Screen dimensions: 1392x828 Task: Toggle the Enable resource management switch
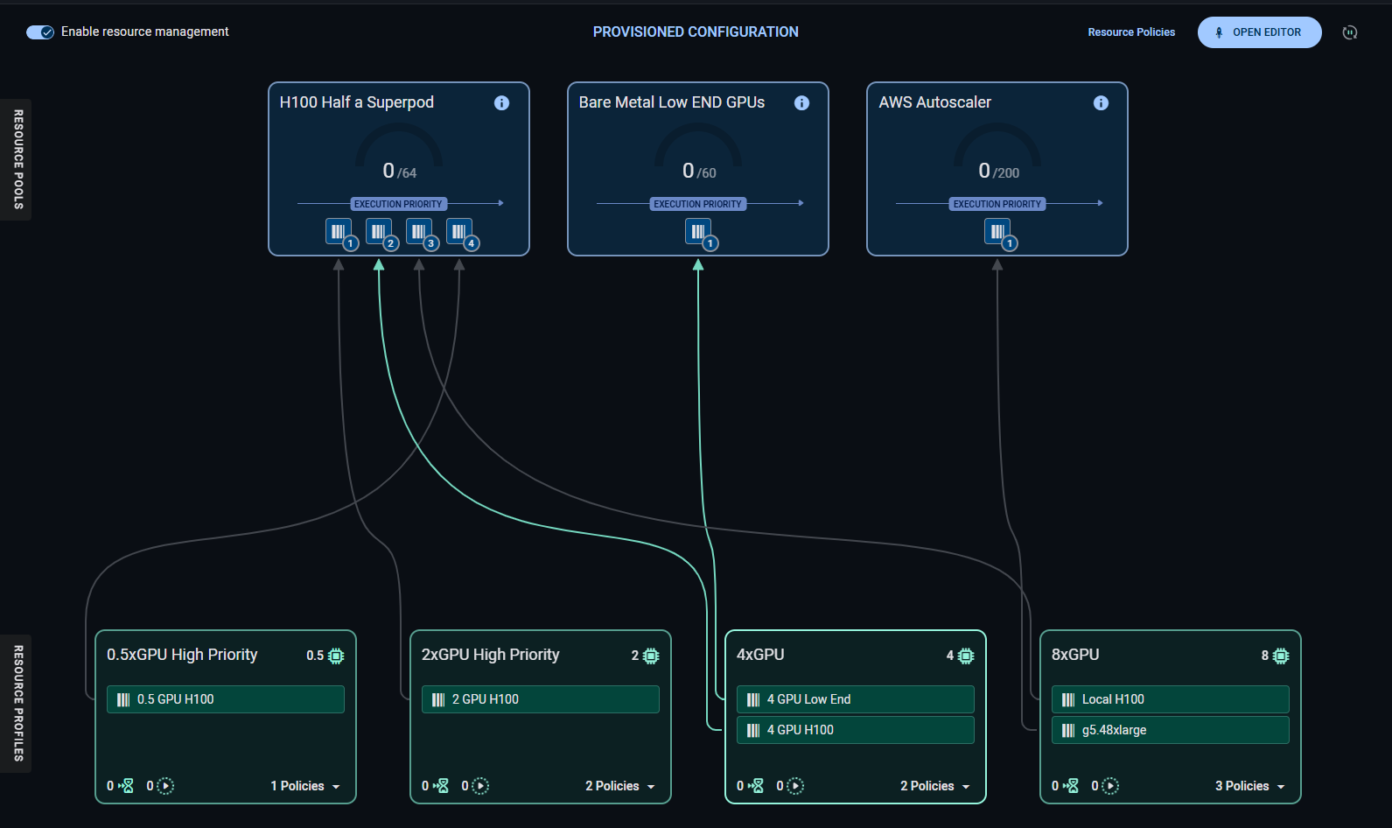(40, 32)
